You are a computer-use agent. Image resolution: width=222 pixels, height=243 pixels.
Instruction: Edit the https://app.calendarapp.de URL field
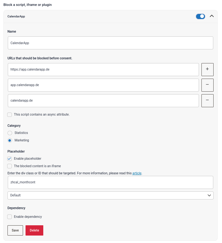coord(103,69)
